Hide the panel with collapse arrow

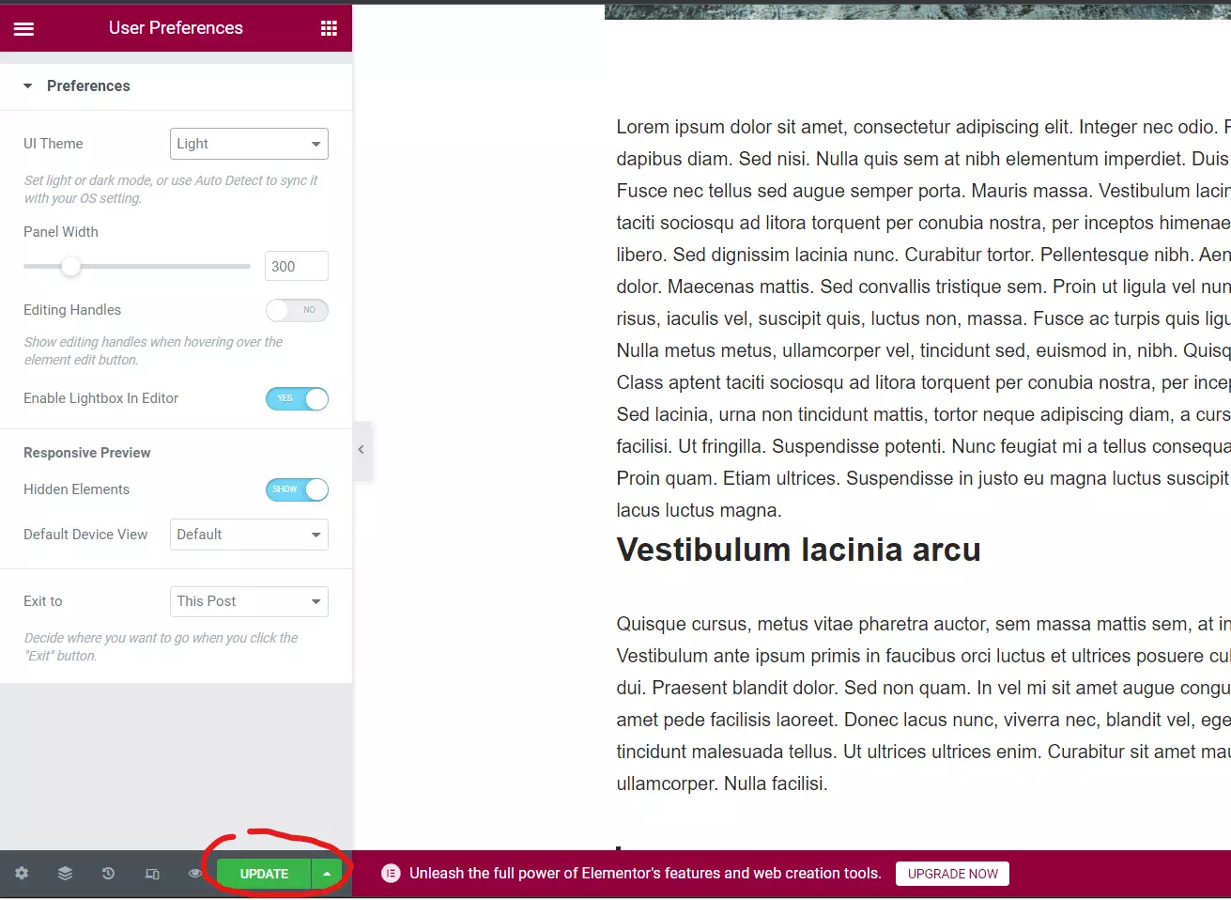(362, 450)
